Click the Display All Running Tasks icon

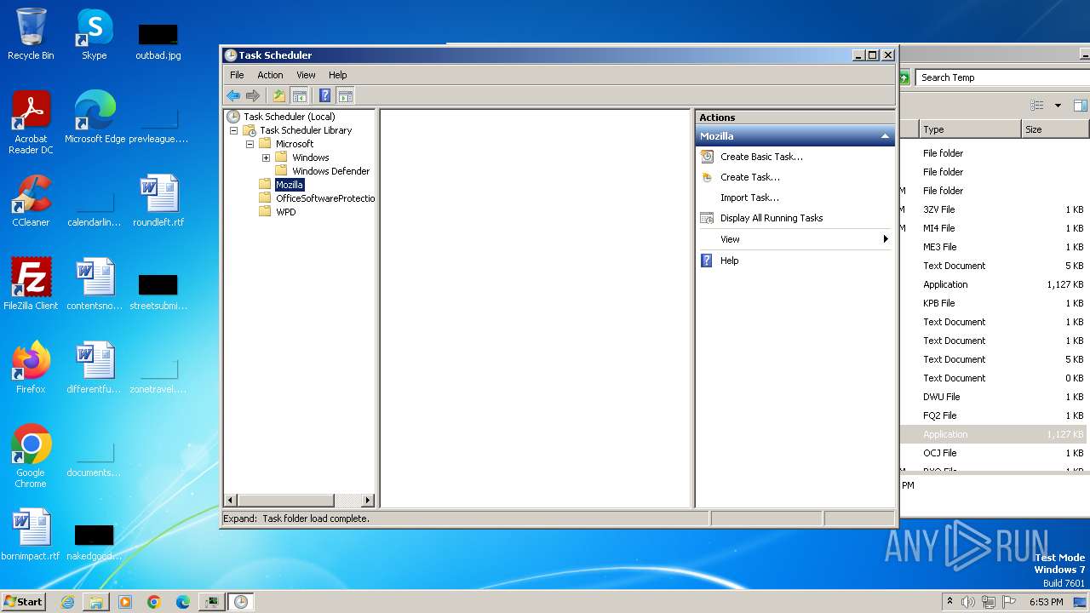[x=707, y=218]
